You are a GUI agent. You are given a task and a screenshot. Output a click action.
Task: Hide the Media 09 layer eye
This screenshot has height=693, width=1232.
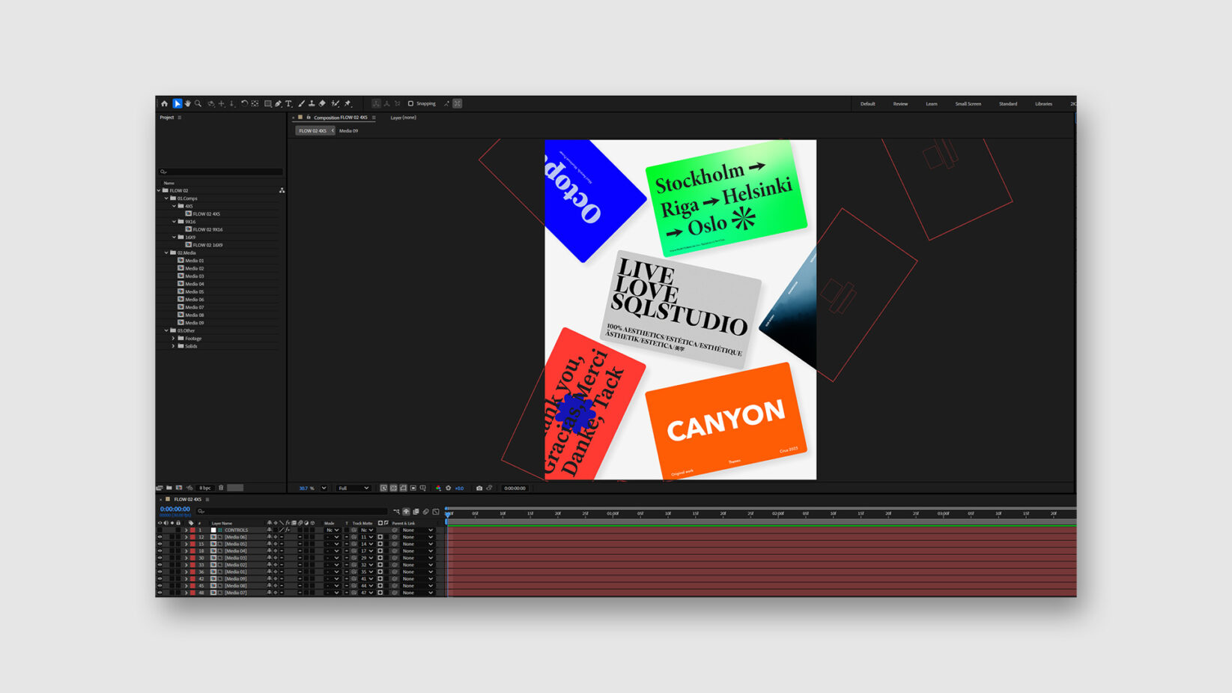pyautogui.click(x=160, y=578)
